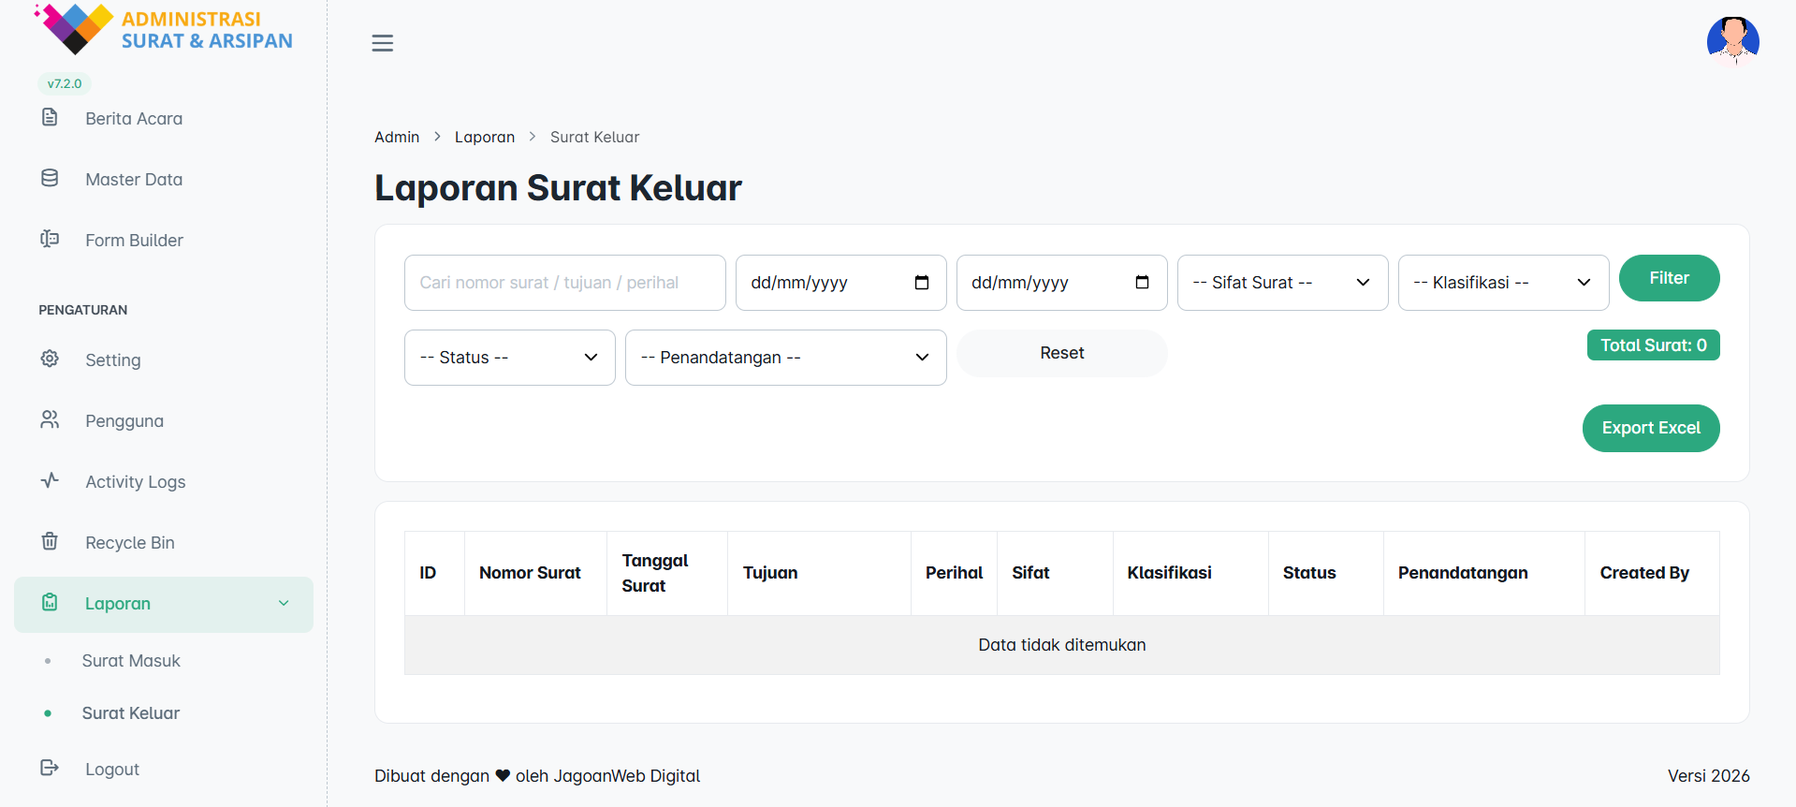Click the Setting gear icon
This screenshot has height=807, width=1796.
pyautogui.click(x=50, y=359)
